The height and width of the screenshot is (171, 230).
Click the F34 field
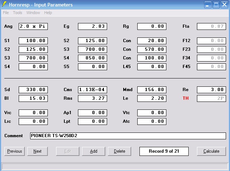click(x=211, y=58)
